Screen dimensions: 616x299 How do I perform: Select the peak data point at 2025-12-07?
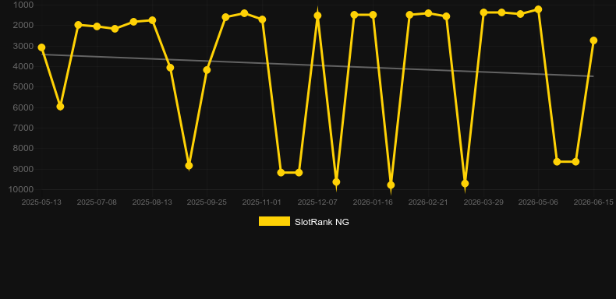click(x=317, y=16)
